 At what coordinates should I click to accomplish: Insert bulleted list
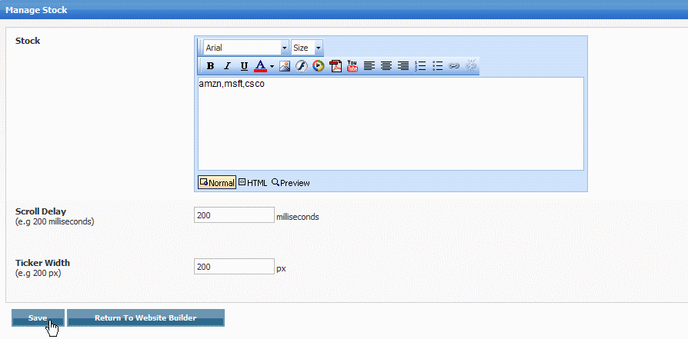437,66
